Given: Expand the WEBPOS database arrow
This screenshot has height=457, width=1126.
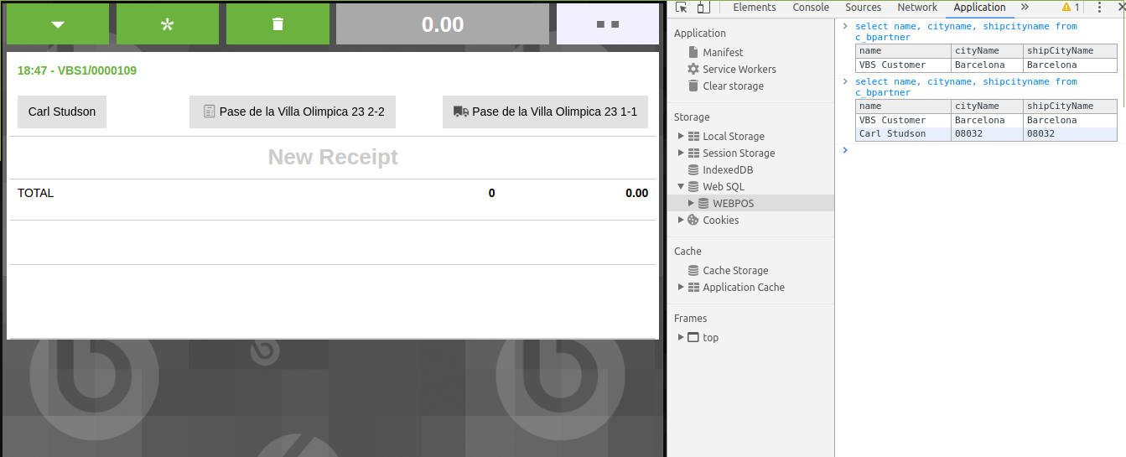Looking at the screenshot, I should click(691, 204).
